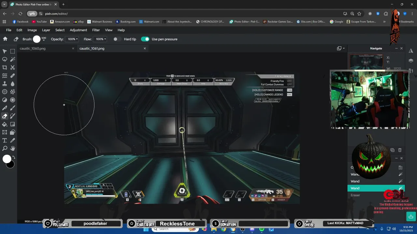Image resolution: width=417 pixels, height=234 pixels.
Task: Select the half-shaded circle Dodge/Burn tool
Action: tap(5, 100)
